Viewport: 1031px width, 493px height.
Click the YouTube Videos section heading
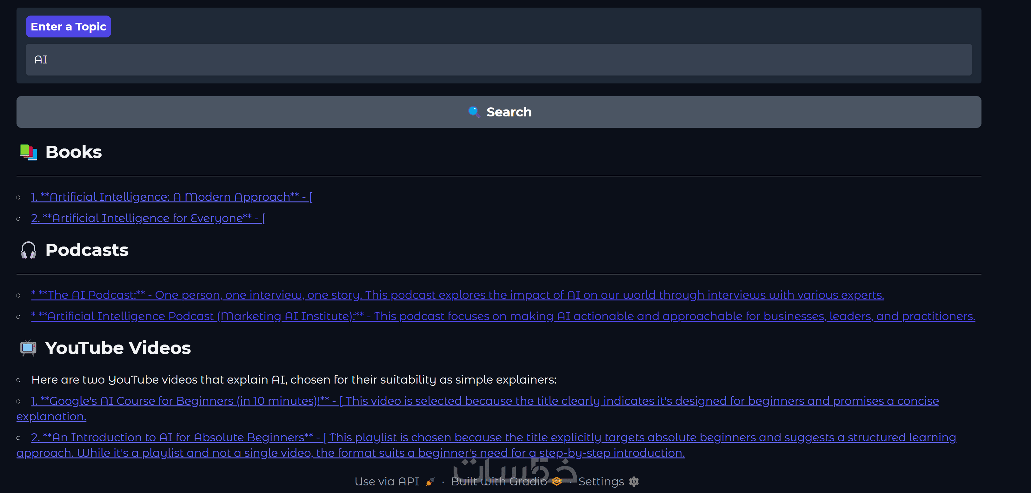click(118, 348)
